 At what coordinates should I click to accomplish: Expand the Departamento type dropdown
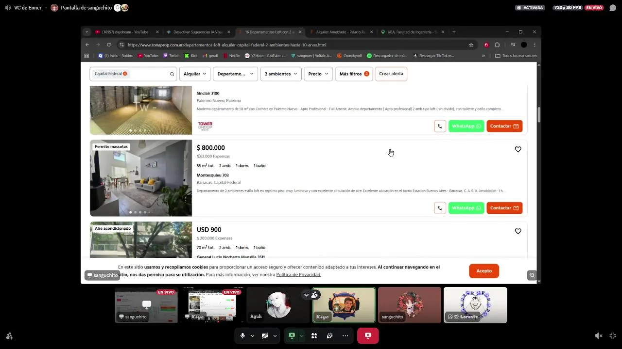pos(235,74)
